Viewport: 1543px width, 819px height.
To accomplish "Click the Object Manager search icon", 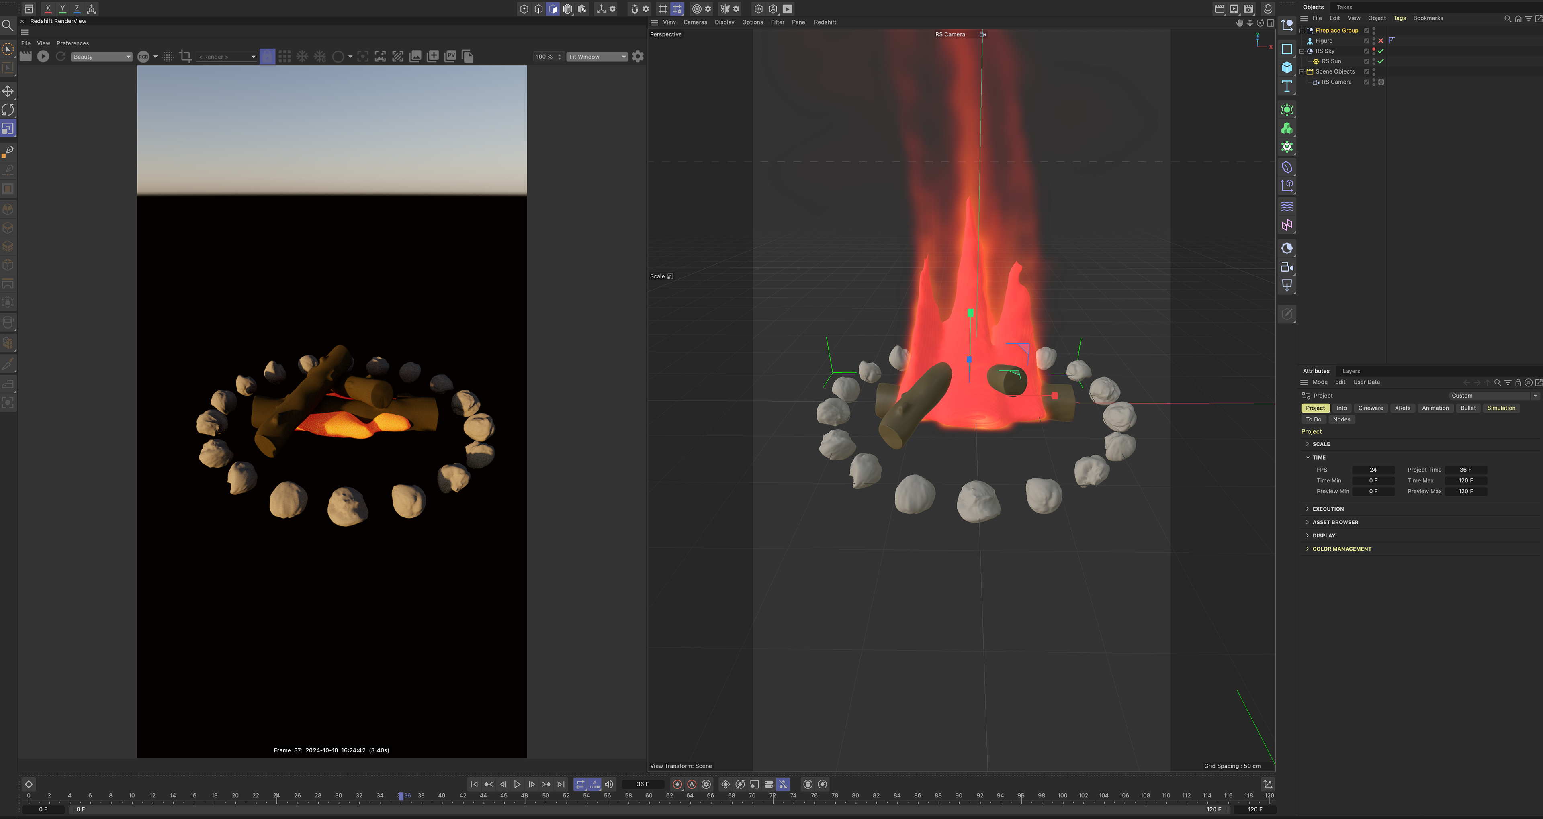I will [1508, 18].
